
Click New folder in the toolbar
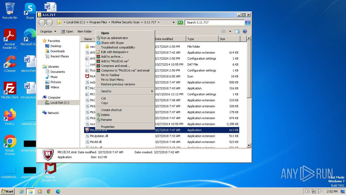click(x=85, y=31)
